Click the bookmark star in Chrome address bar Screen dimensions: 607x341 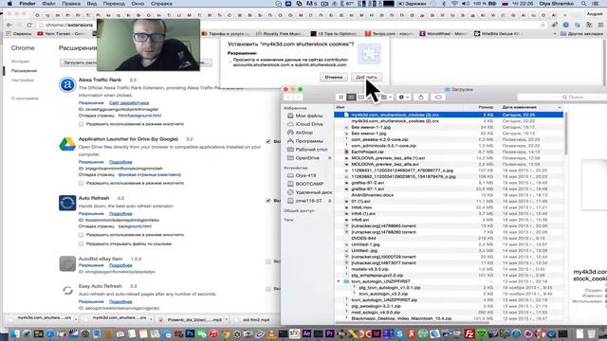click(x=543, y=25)
